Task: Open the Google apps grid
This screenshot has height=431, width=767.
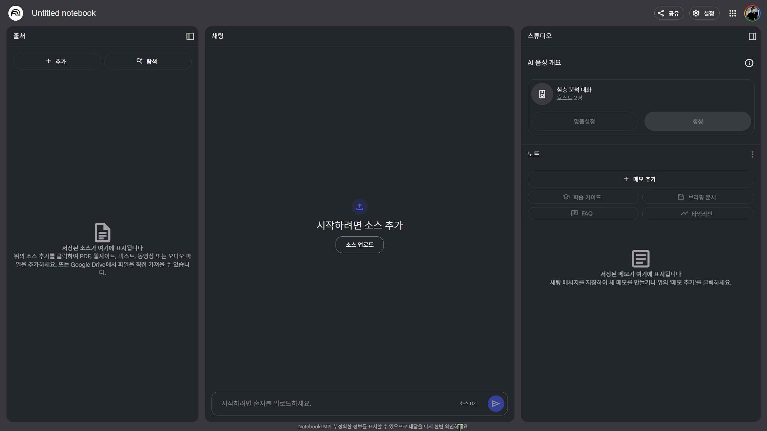Action: coord(733,13)
